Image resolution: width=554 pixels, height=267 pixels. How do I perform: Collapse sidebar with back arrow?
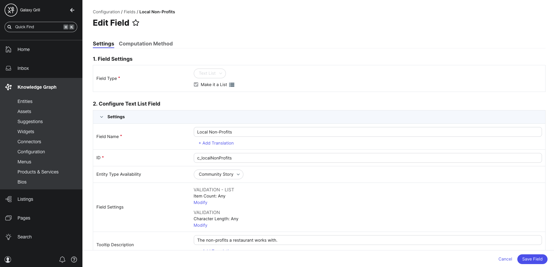click(72, 10)
